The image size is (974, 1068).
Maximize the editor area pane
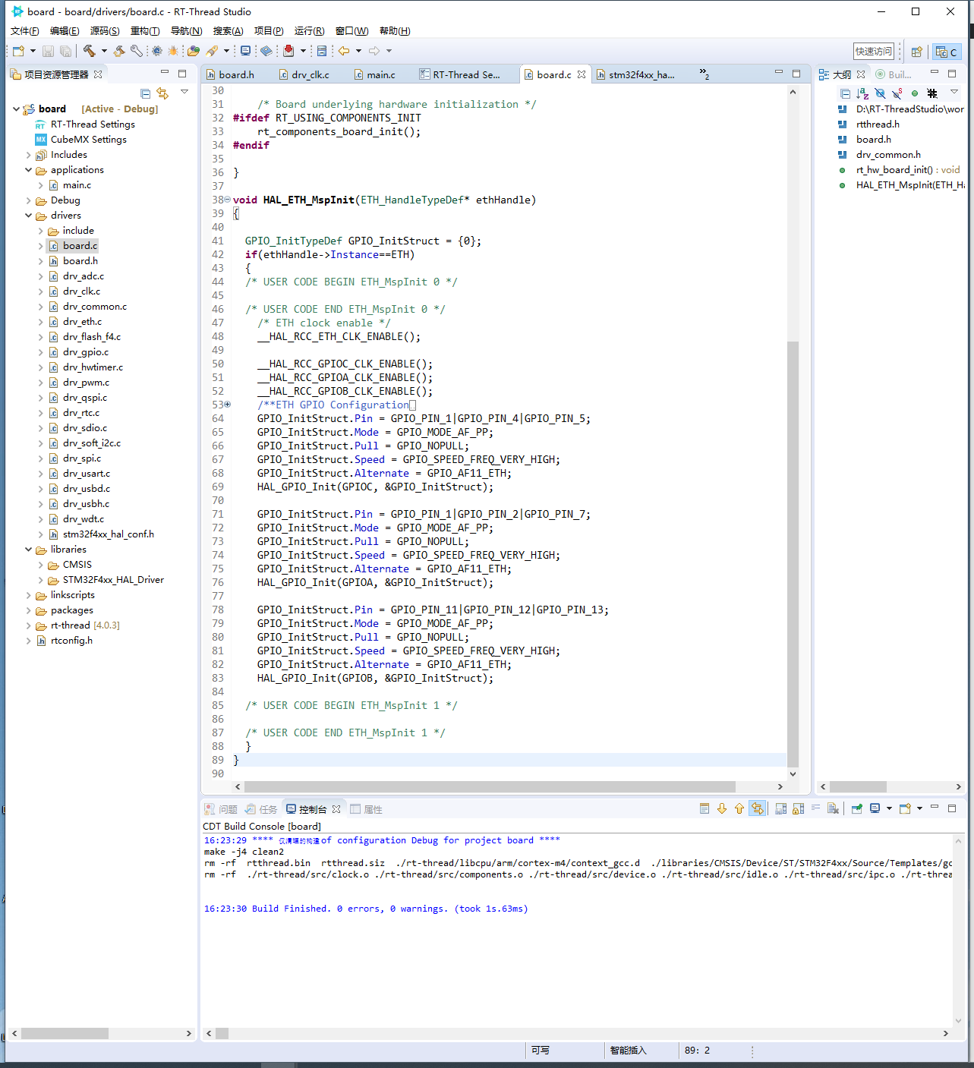796,74
